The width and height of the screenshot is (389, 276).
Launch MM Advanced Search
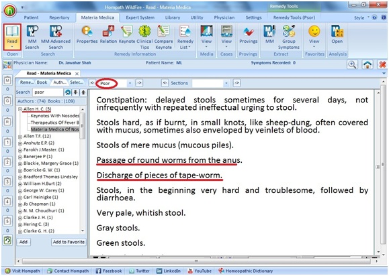(x=56, y=37)
